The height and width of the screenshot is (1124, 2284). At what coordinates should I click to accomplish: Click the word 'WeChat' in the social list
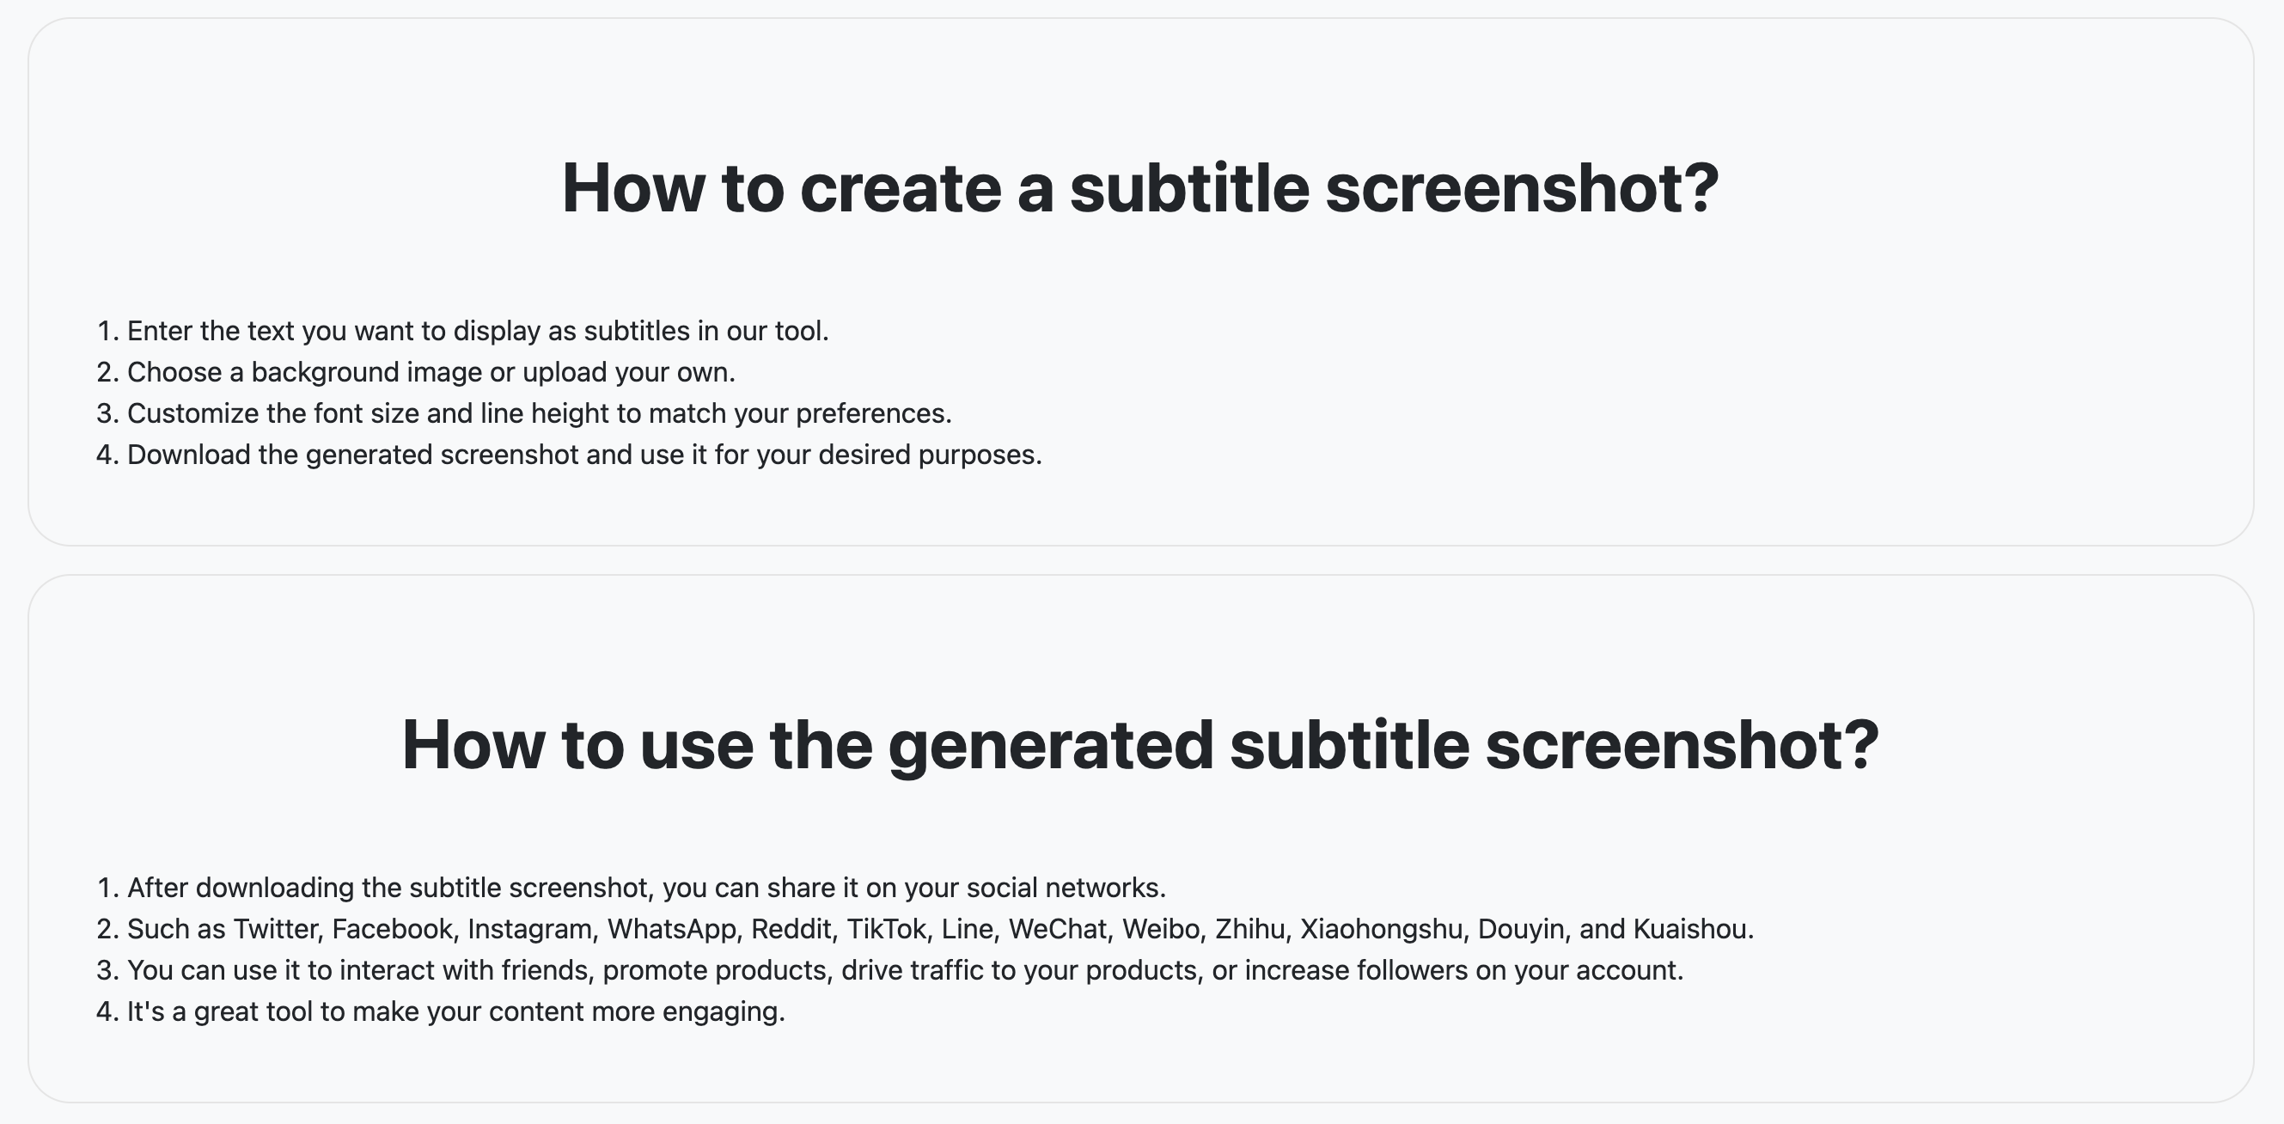coord(1058,929)
